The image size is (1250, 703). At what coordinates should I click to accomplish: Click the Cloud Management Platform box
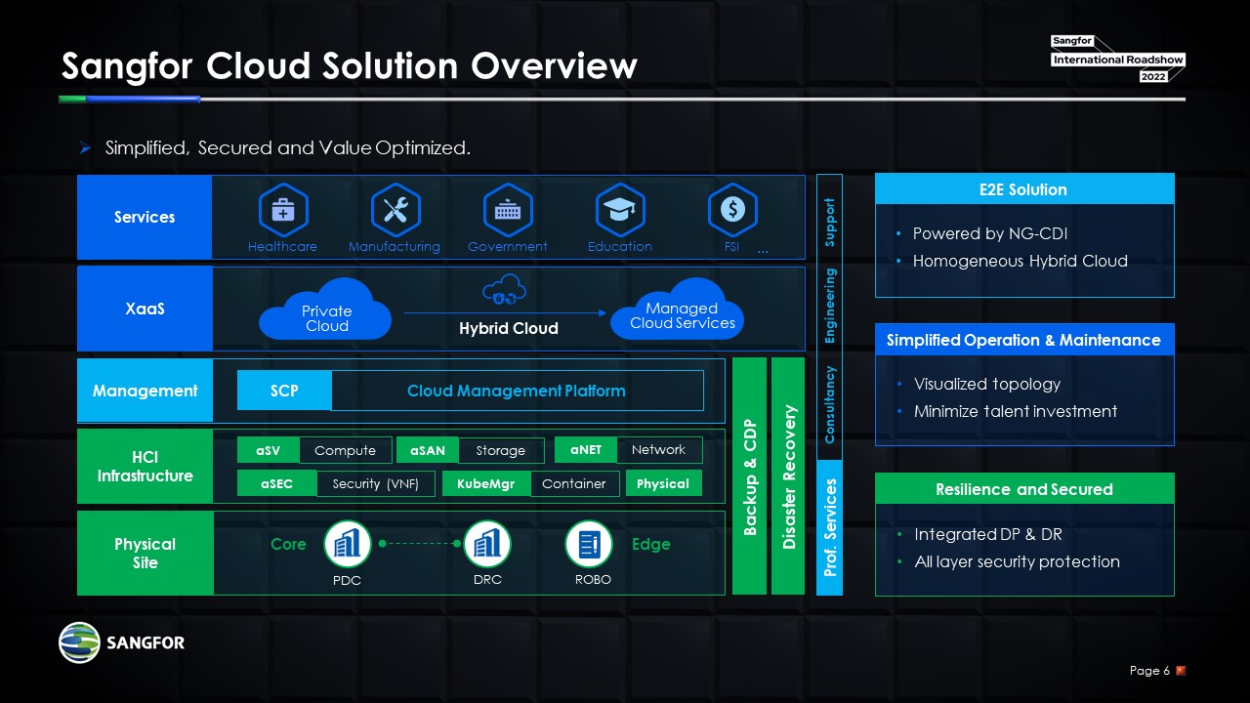pyautogui.click(x=517, y=391)
